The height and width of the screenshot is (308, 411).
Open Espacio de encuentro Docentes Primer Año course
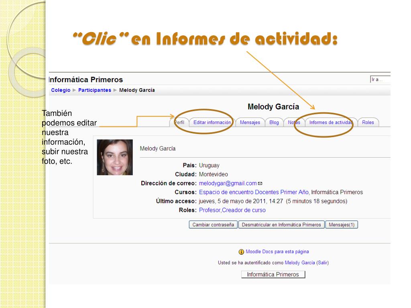pos(254,192)
